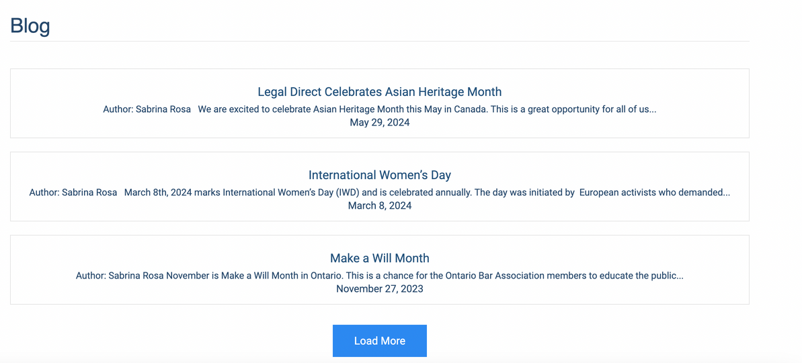Click the May 29, 2024 post date
This screenshot has width=802, height=363.
click(379, 122)
